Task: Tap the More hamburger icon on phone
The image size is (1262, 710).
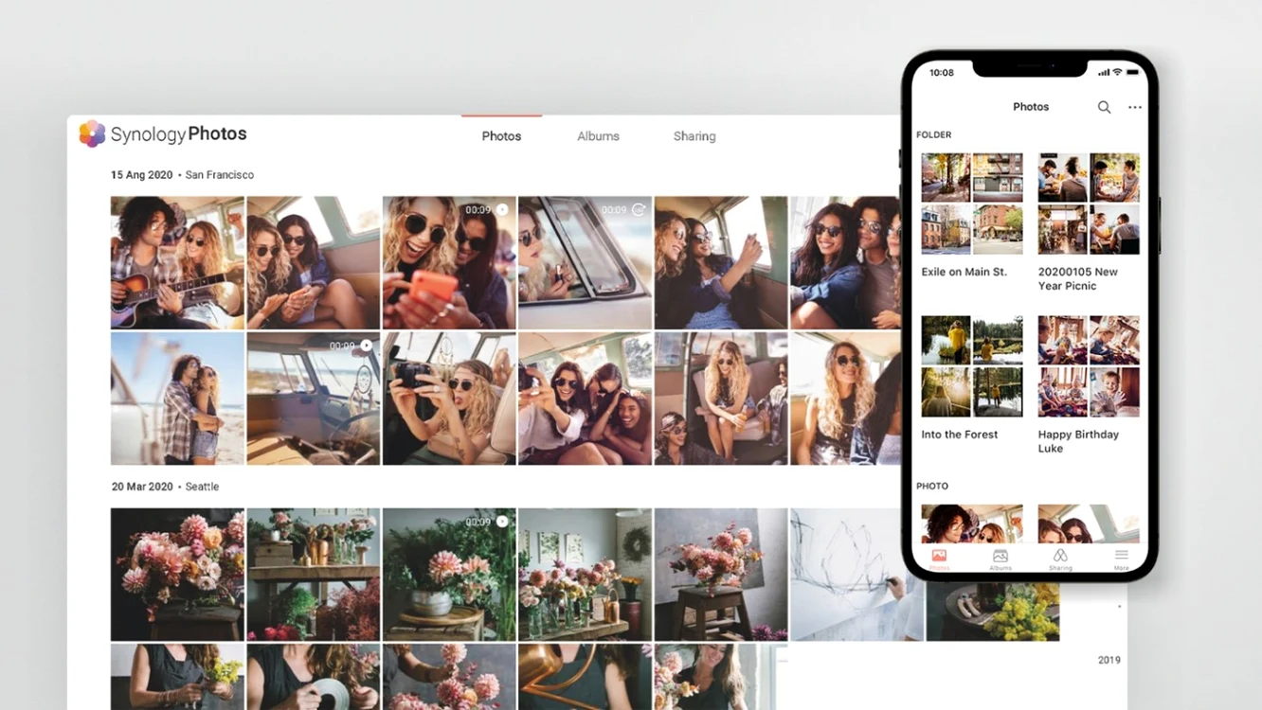Action: 1121,556
